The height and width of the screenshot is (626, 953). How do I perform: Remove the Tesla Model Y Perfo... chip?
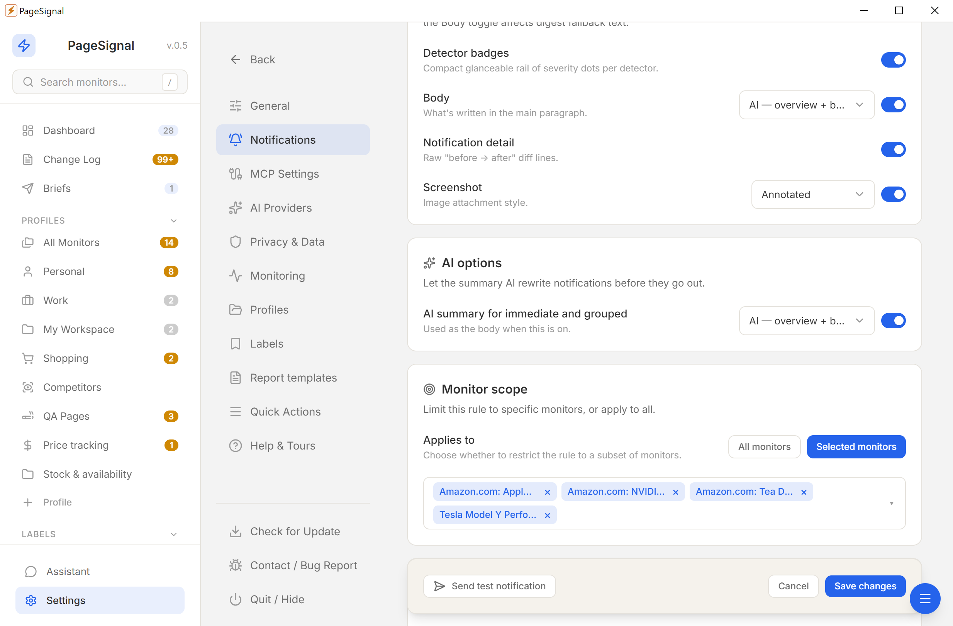click(547, 516)
